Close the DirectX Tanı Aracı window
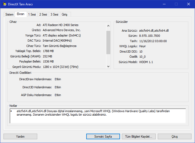195x143 pixels. click(188, 4)
